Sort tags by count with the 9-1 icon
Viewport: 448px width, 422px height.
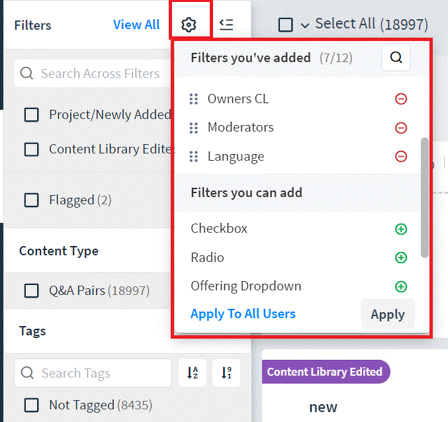pyautogui.click(x=226, y=373)
